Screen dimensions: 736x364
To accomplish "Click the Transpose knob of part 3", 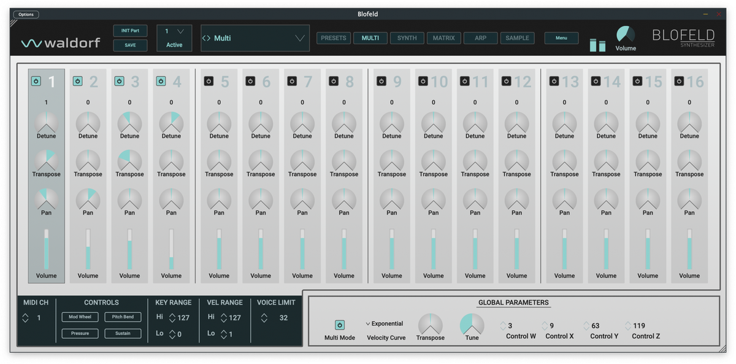I will tap(129, 161).
